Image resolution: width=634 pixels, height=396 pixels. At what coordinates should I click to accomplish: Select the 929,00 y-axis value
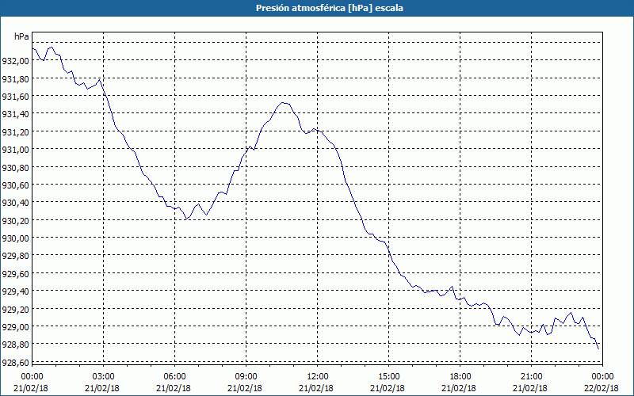[x=15, y=326]
